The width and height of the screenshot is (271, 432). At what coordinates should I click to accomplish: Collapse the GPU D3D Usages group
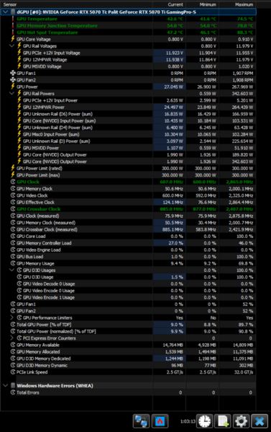(12, 270)
